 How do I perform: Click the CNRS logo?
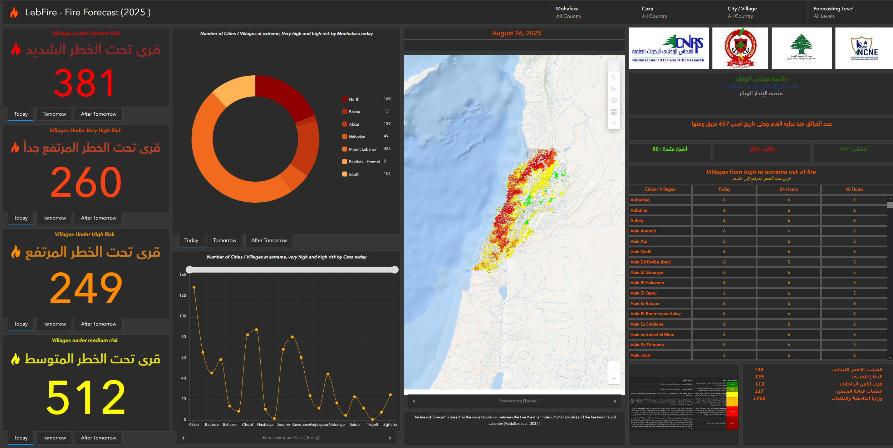[668, 48]
